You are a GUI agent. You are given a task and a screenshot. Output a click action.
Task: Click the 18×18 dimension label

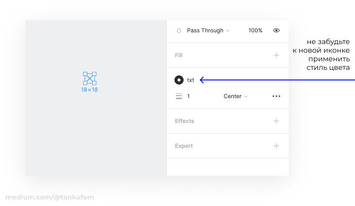(89, 90)
